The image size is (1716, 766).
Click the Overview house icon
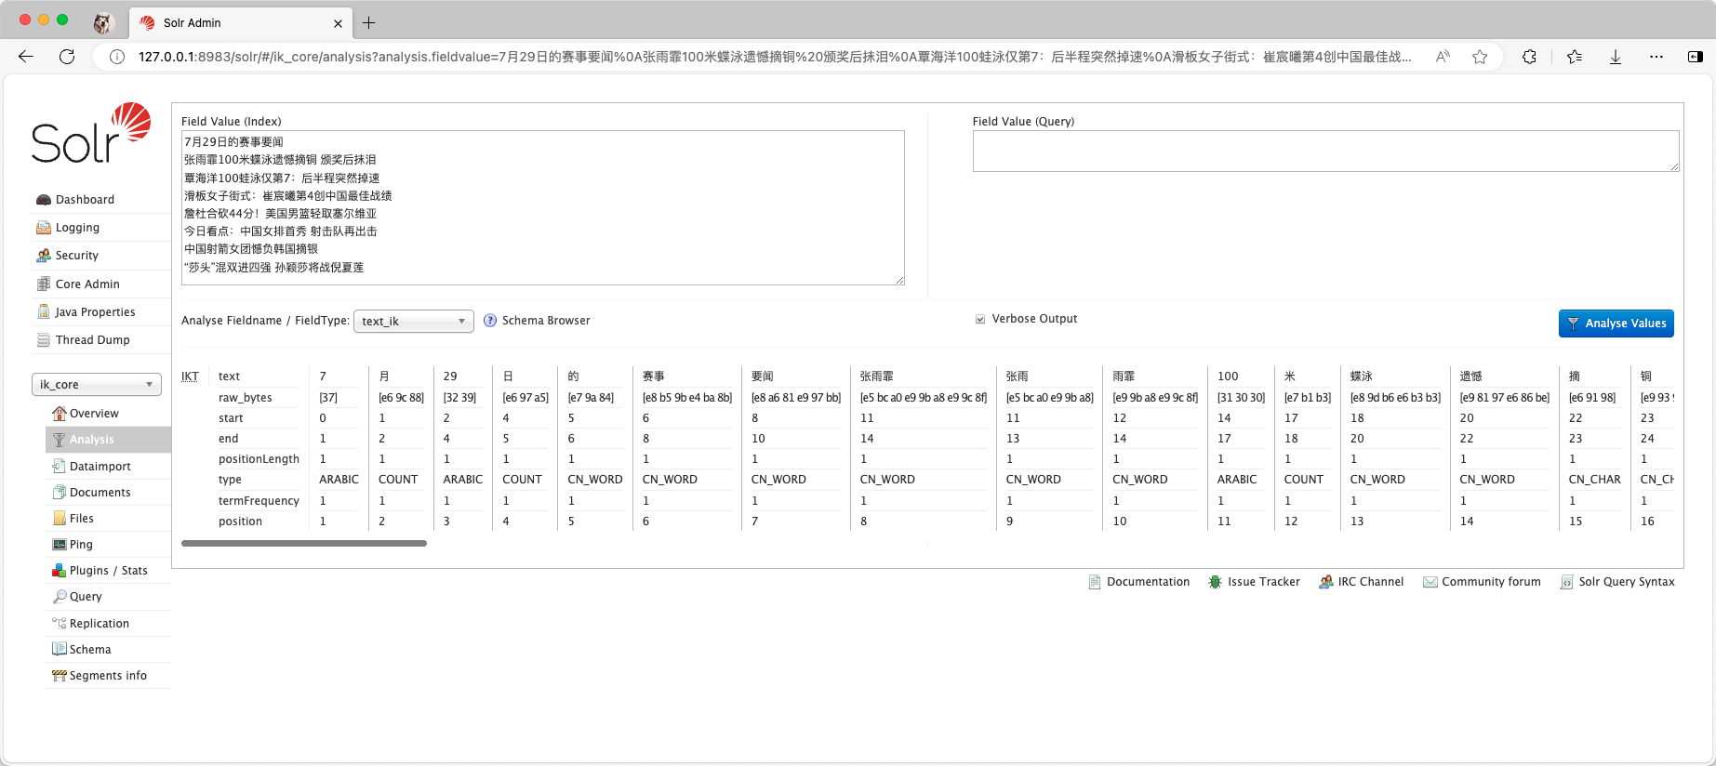[x=60, y=414]
